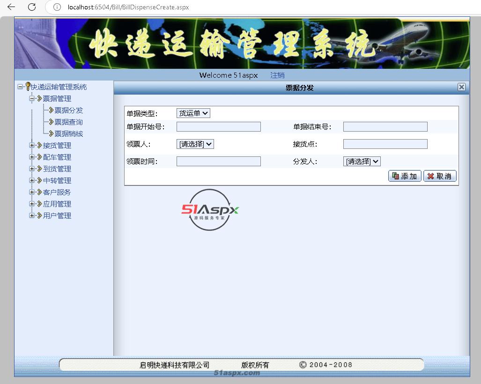Click the Welcome 51aspx text

tap(229, 75)
